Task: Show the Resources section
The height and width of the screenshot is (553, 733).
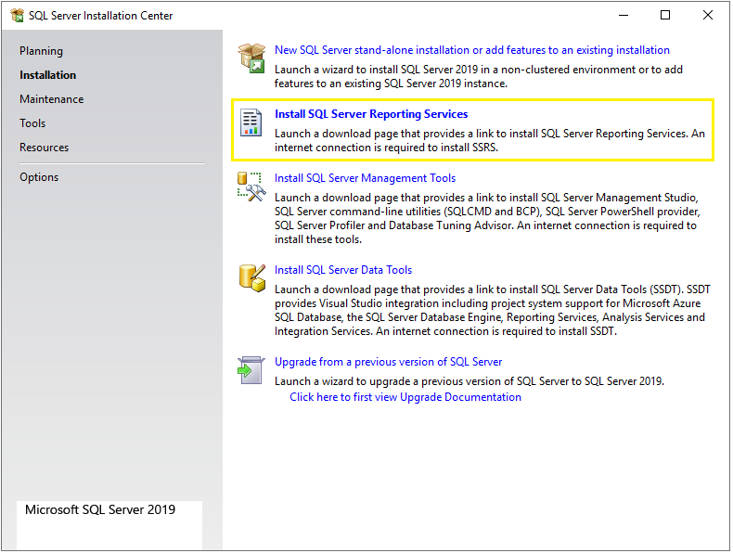Action: coord(45,148)
